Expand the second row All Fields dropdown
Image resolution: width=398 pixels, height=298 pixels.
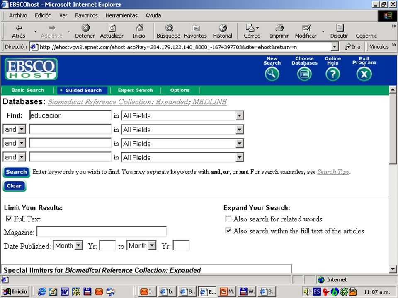[x=239, y=130]
